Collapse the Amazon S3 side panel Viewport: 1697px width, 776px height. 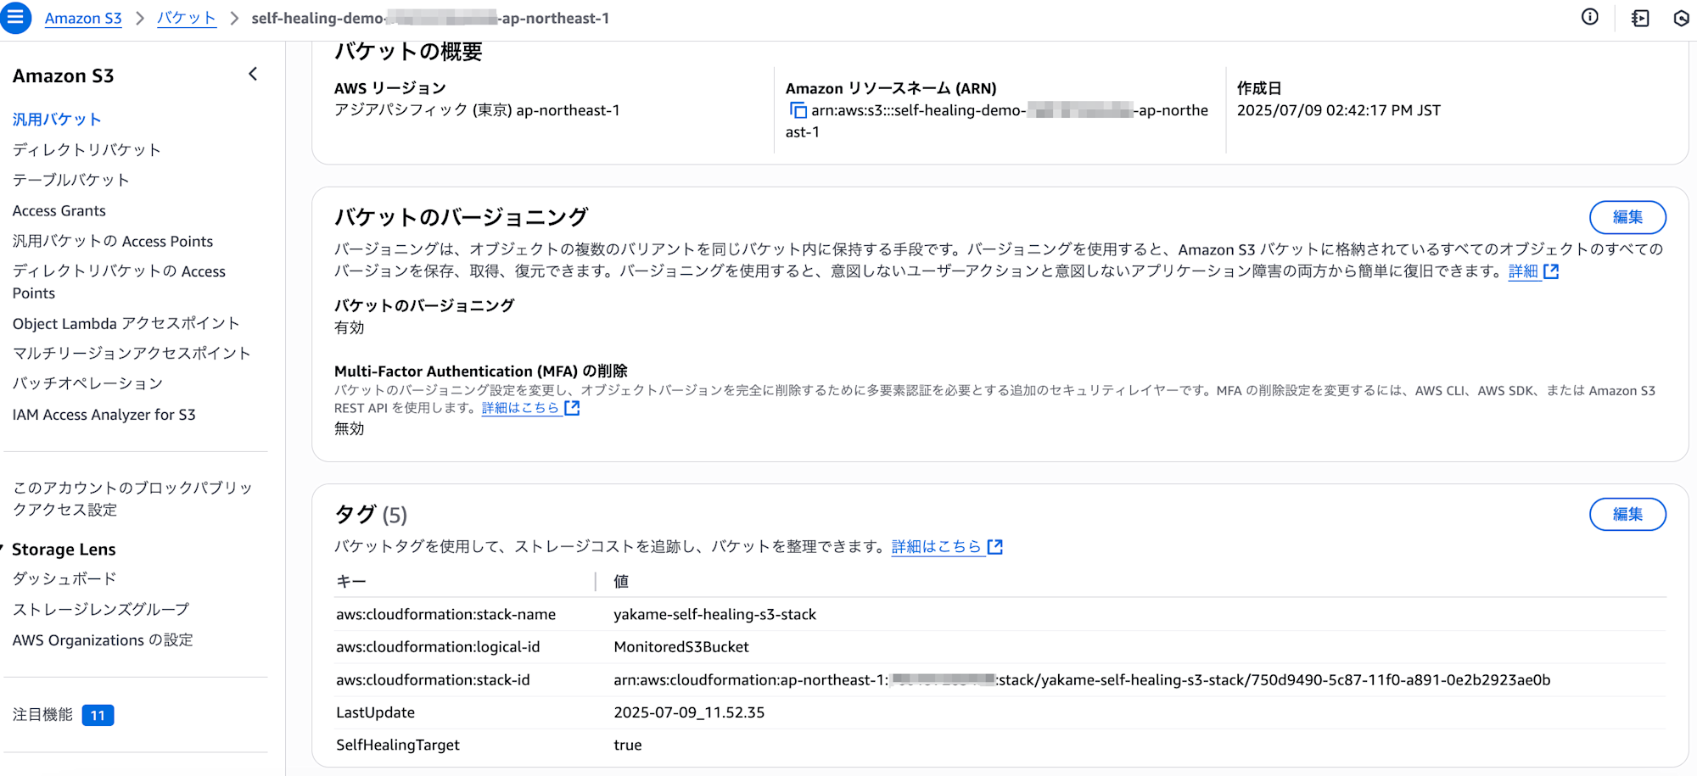[253, 75]
